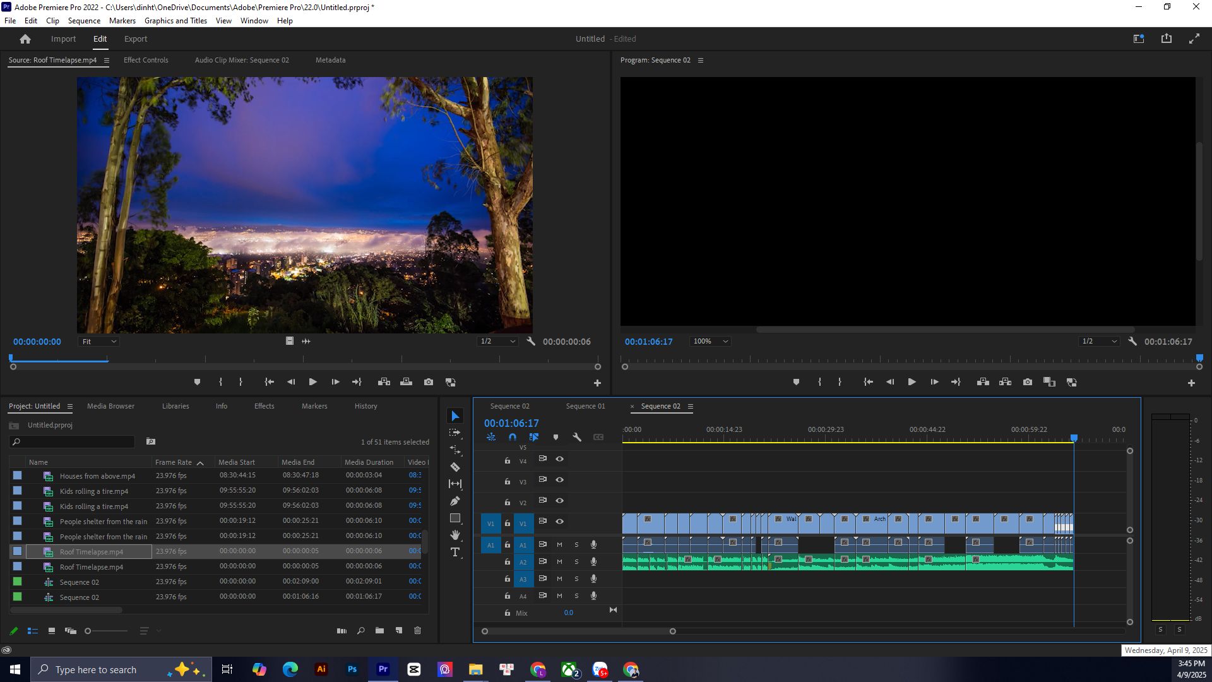The image size is (1212, 682).
Task: Open Program monitor 1/2 playback resolution dropdown
Action: (1099, 342)
